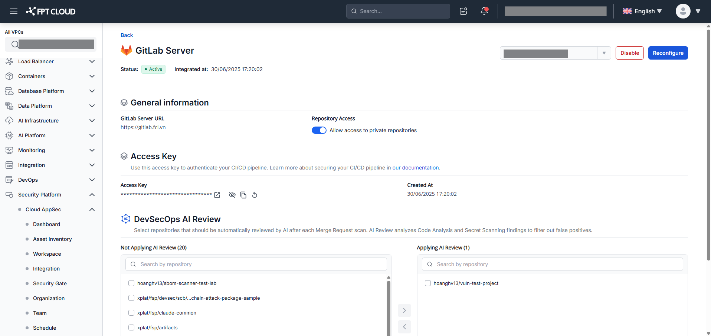Click the DevSecOps AI Review icon
This screenshot has width=711, height=336.
coord(126,219)
